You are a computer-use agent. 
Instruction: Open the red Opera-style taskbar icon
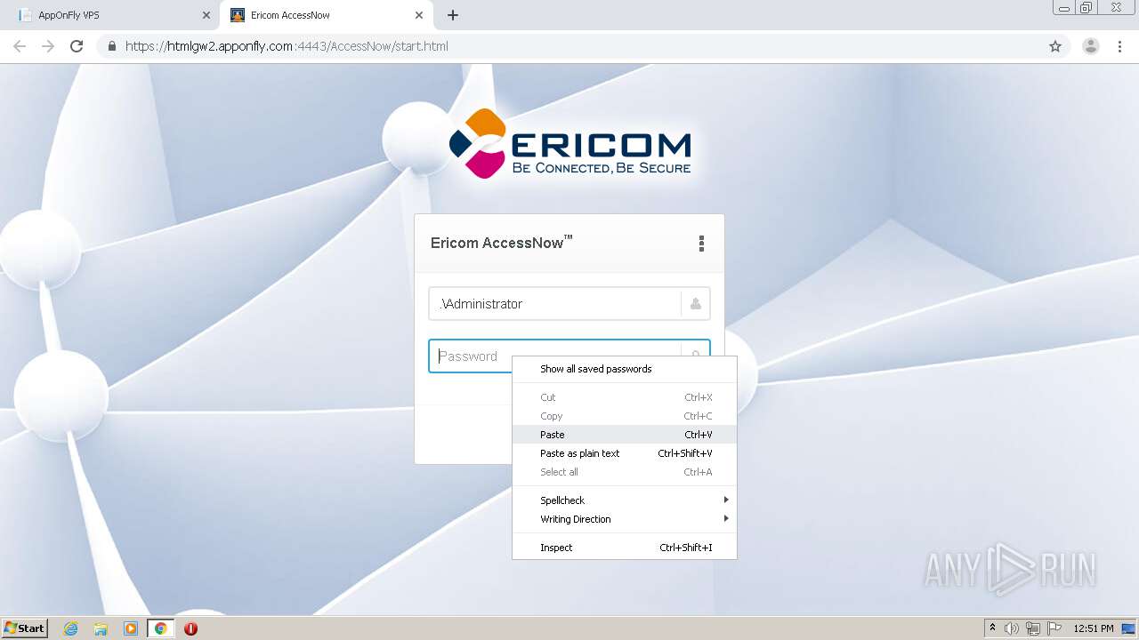190,628
